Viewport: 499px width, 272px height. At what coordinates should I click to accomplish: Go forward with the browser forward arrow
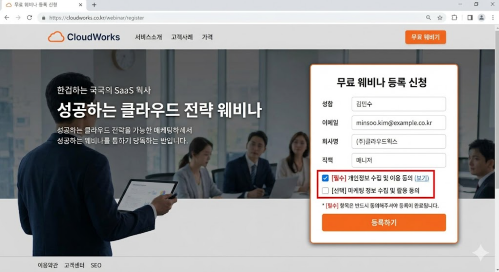tap(18, 18)
